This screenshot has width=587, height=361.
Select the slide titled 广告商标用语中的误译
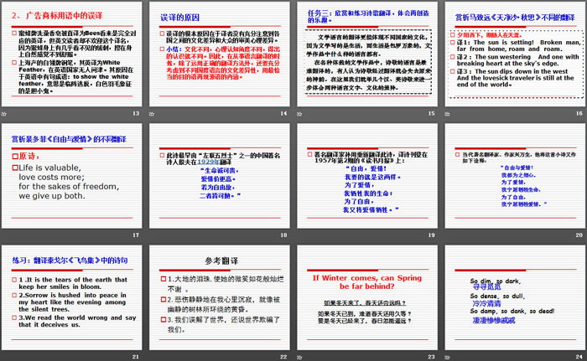click(71, 54)
